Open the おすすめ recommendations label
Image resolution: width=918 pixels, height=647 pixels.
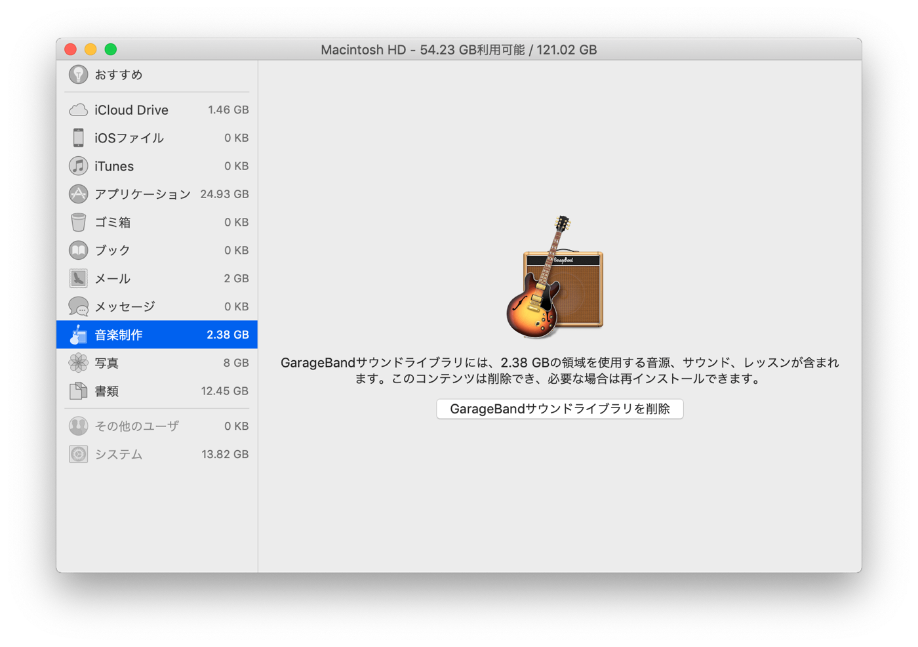(x=119, y=75)
